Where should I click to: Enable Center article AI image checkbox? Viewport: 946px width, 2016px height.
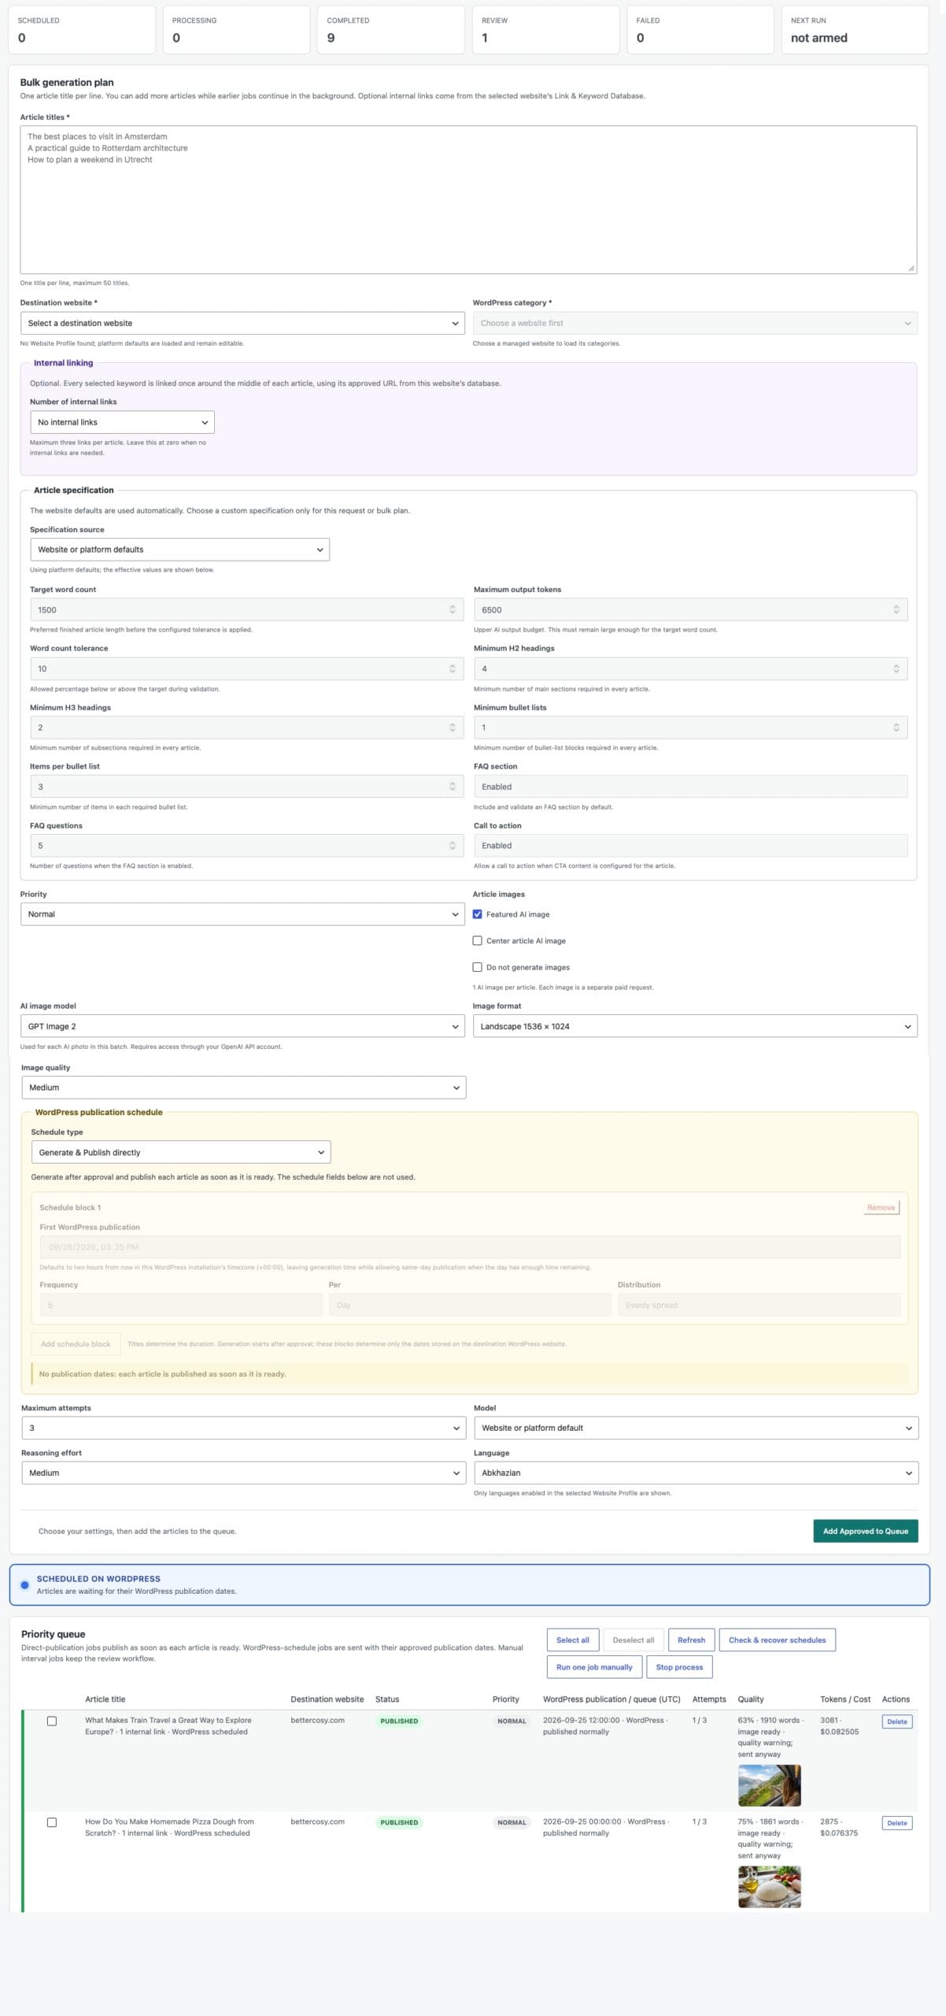(477, 940)
